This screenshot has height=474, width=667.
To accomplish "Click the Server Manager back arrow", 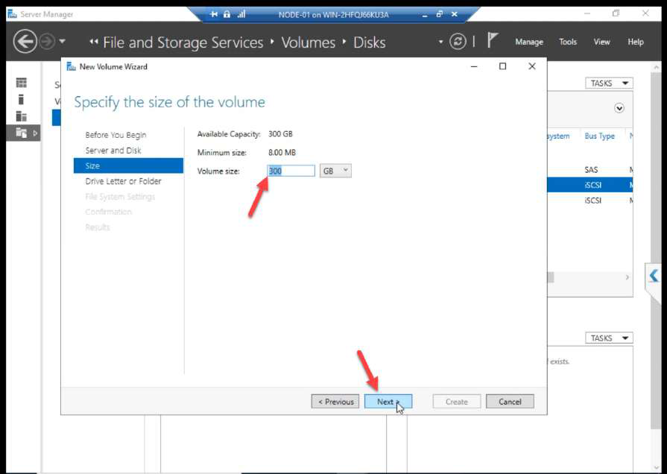I will 25,41.
